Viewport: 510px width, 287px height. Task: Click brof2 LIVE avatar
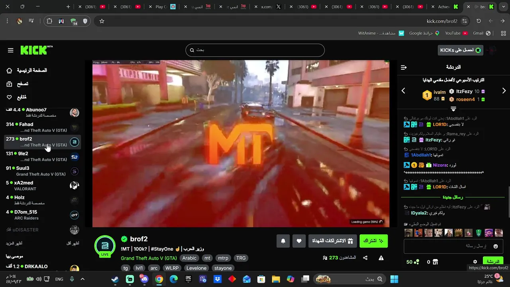point(105,246)
